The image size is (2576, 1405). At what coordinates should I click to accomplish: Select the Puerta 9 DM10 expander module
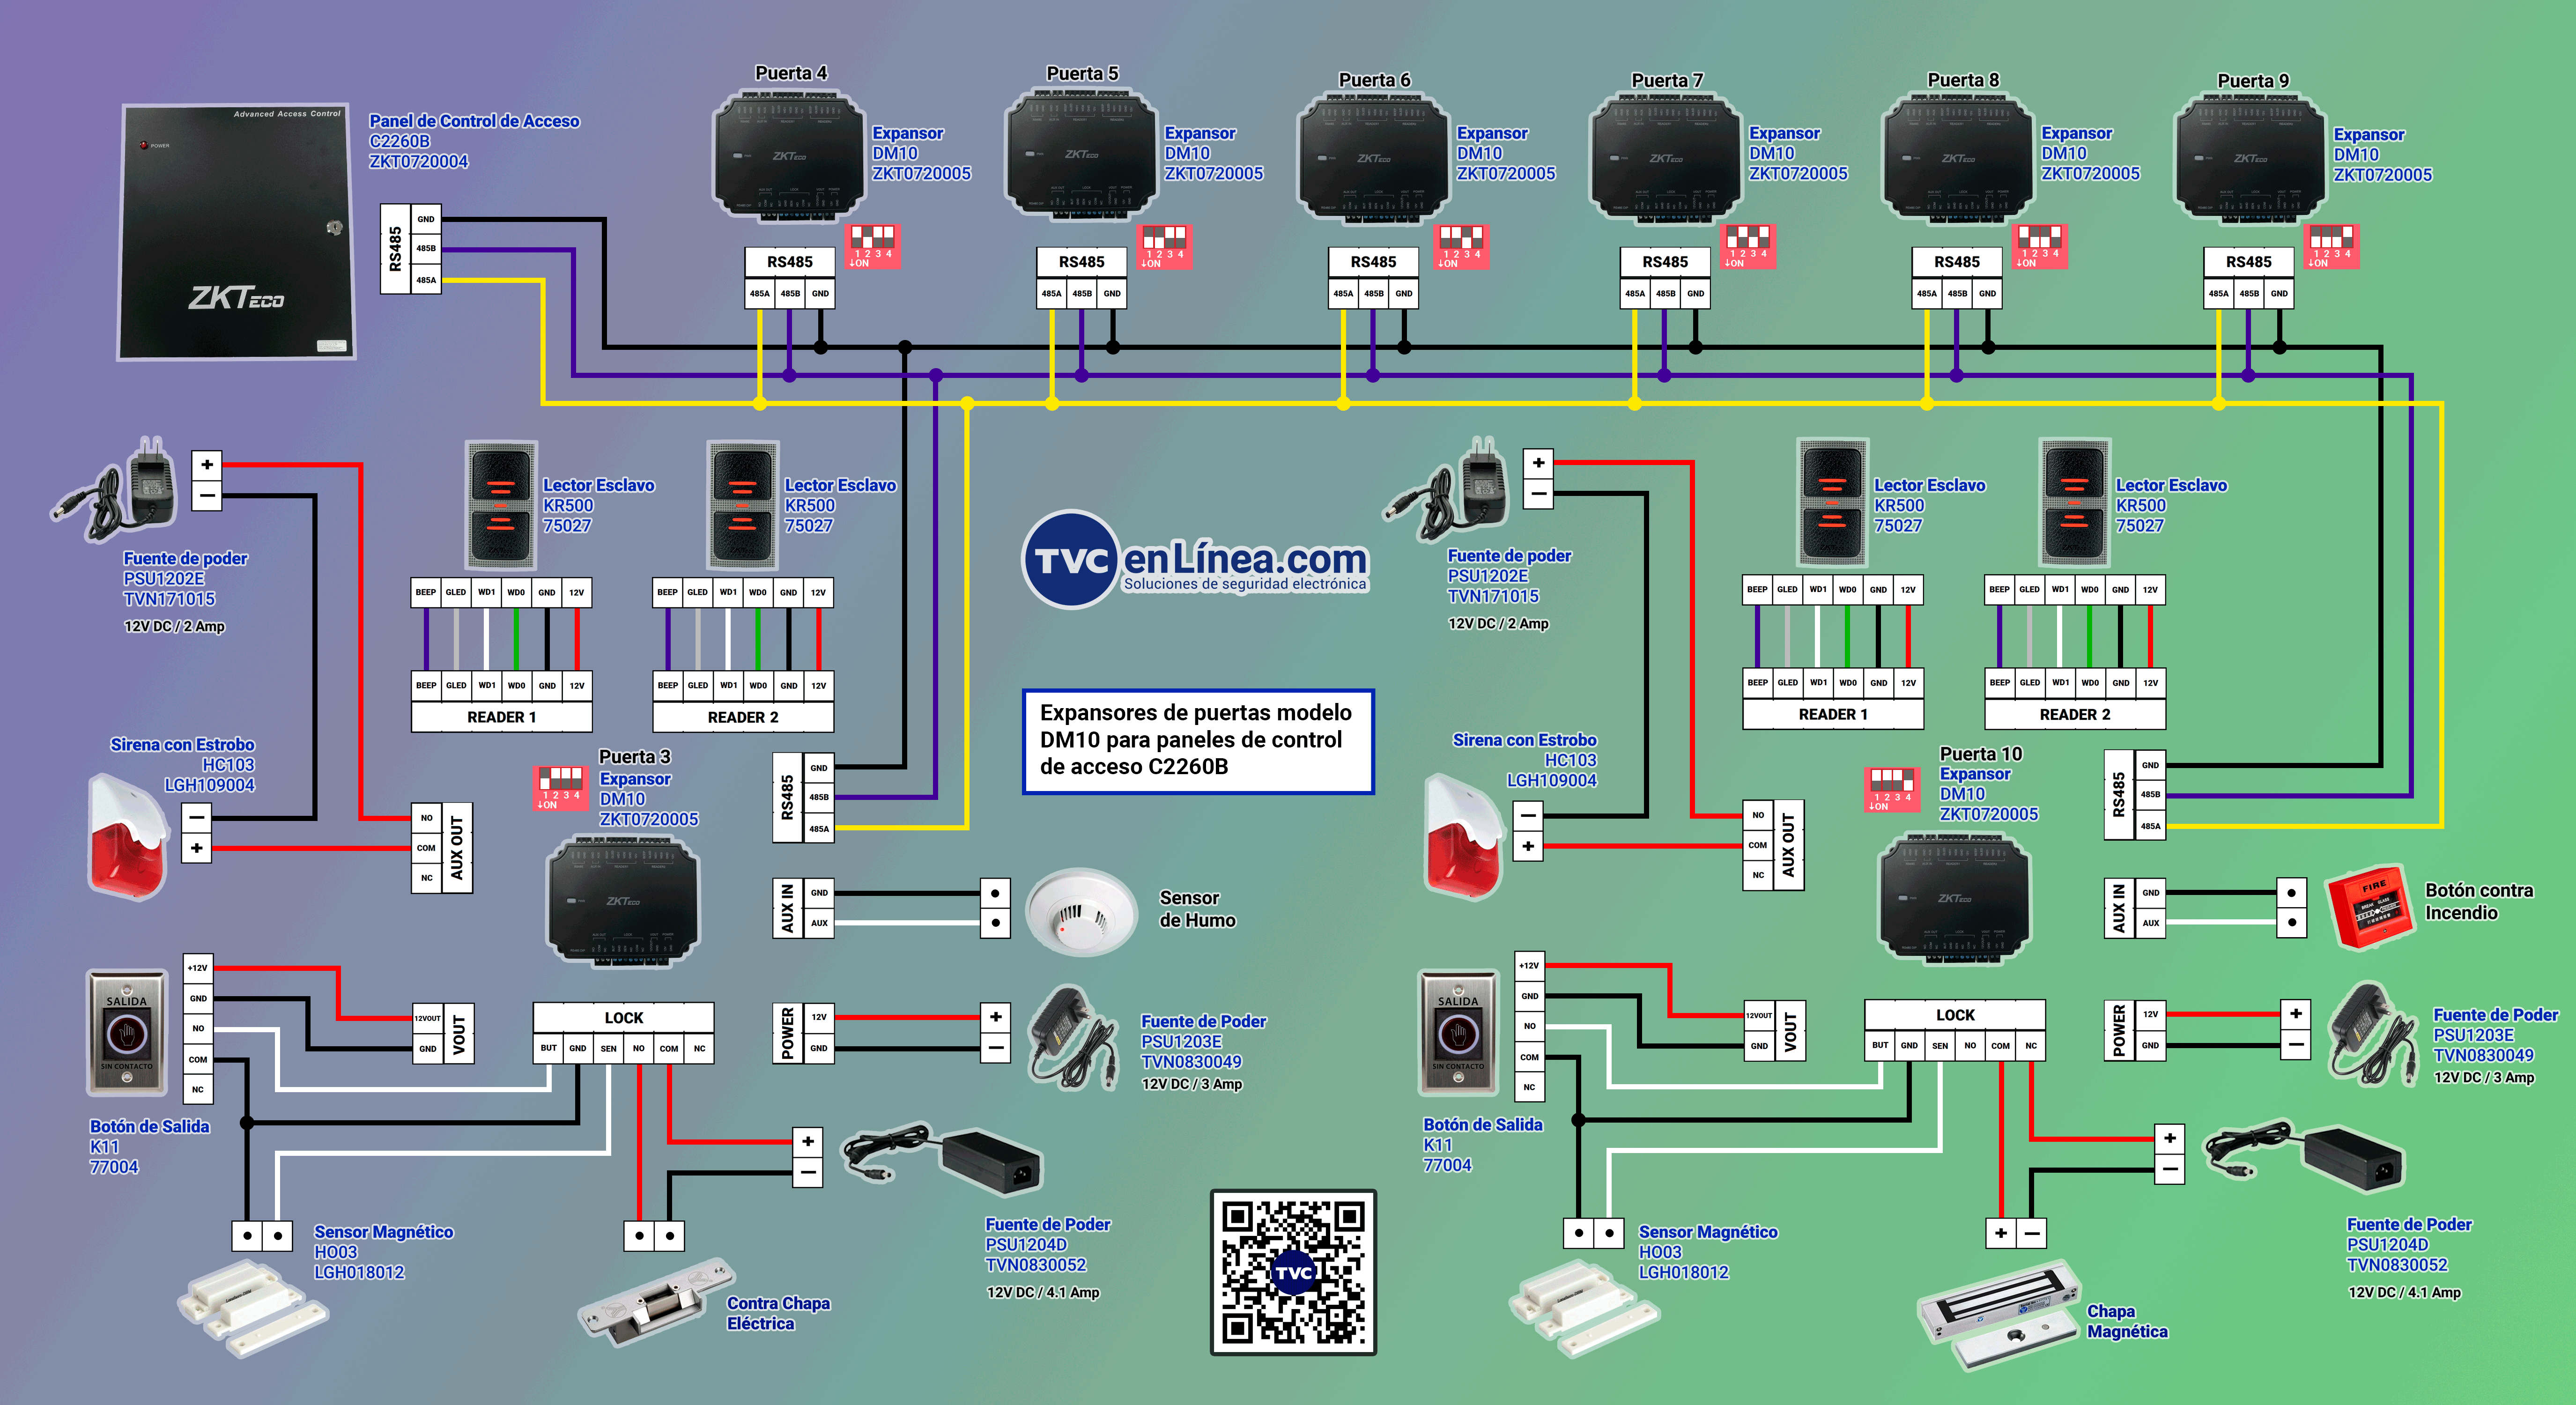click(x=2250, y=159)
